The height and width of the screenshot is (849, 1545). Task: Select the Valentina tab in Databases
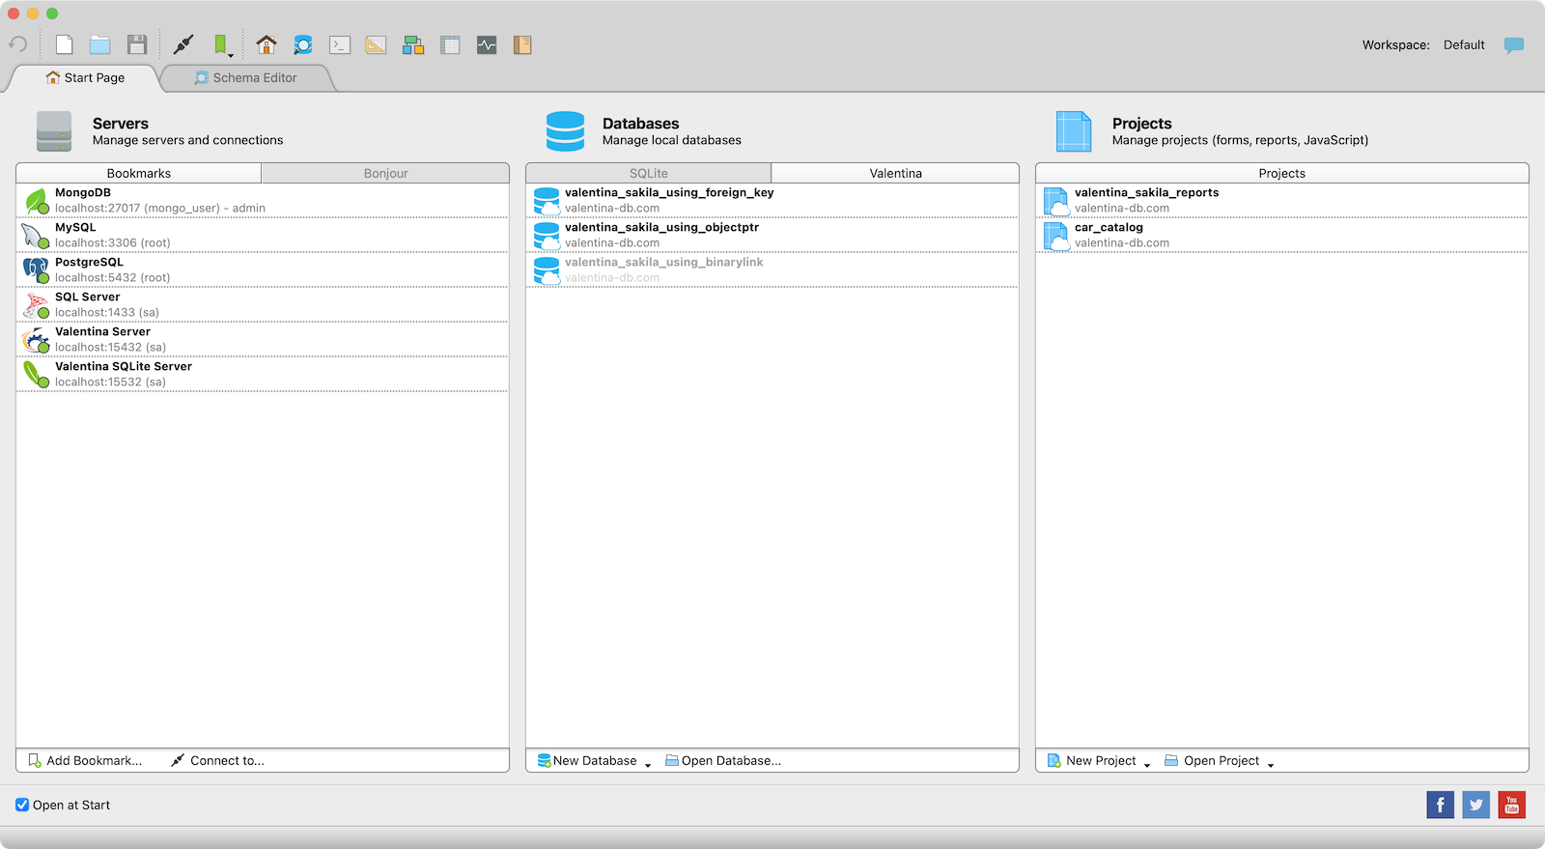tap(895, 173)
